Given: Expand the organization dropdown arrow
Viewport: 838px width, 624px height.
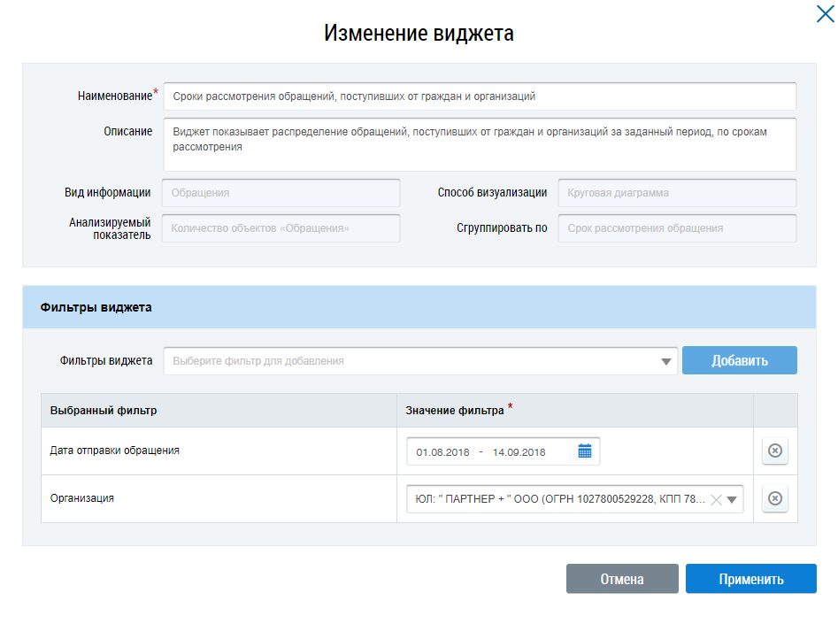Looking at the screenshot, I should [732, 499].
